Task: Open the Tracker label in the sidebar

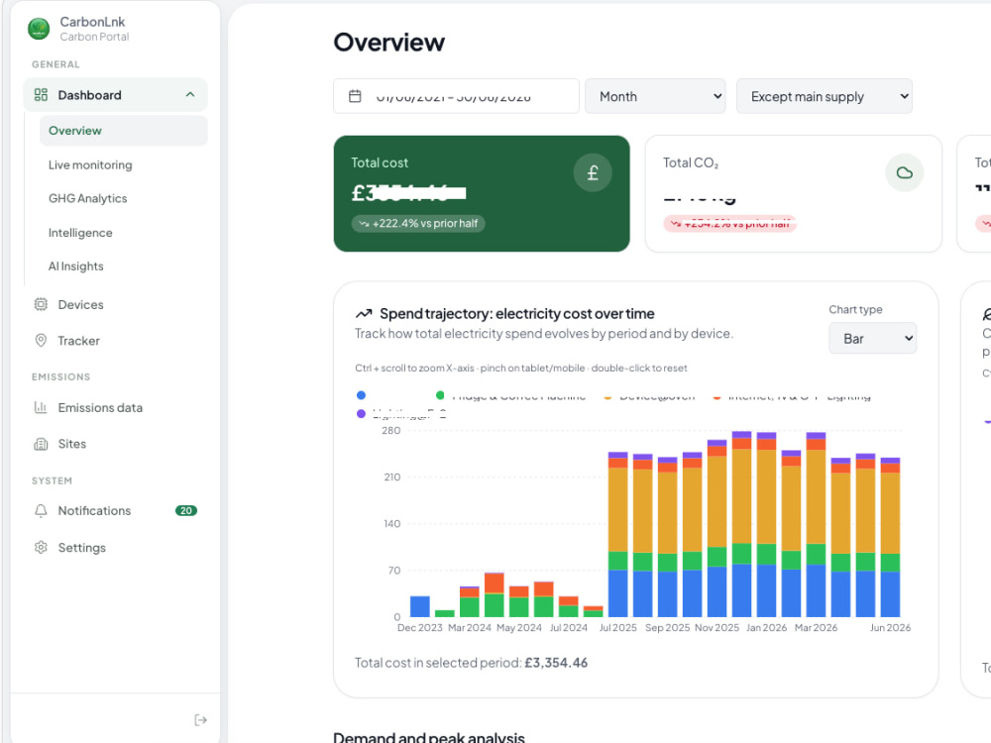Action: tap(78, 341)
